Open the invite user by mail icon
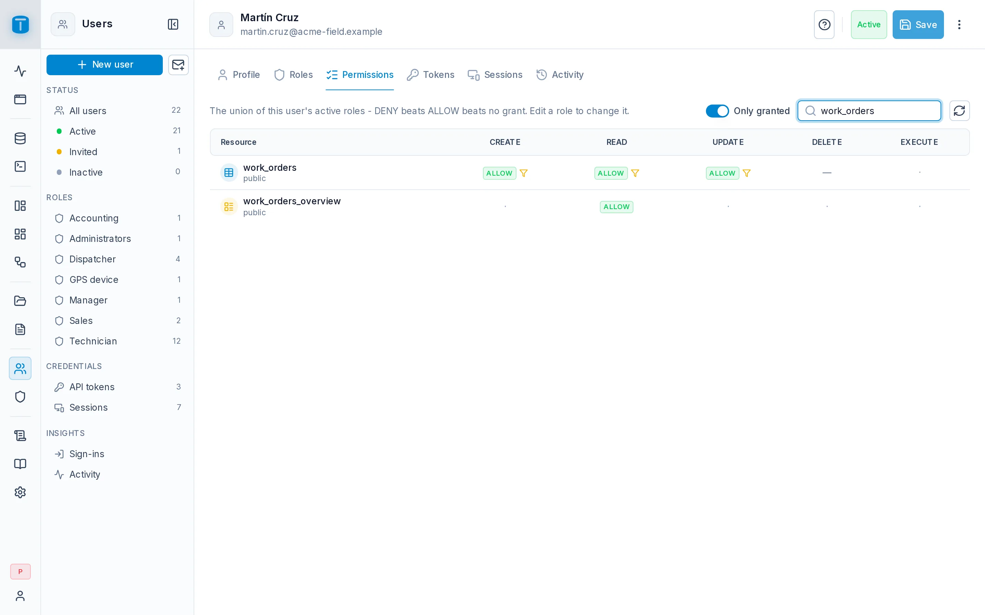Screen dimensions: 985x615 (178, 65)
